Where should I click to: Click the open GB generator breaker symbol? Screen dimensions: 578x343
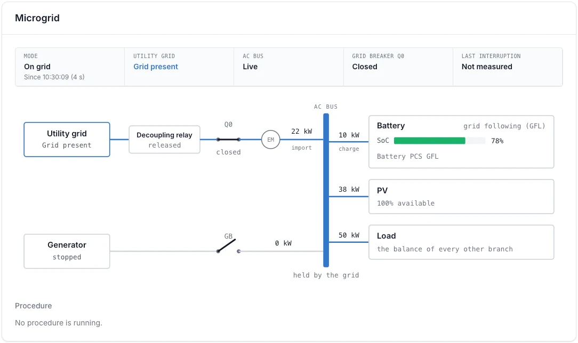(x=229, y=246)
